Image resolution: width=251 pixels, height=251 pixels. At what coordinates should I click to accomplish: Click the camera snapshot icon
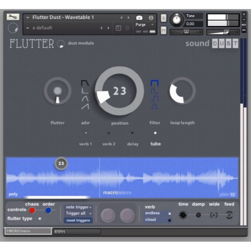tap(139, 18)
